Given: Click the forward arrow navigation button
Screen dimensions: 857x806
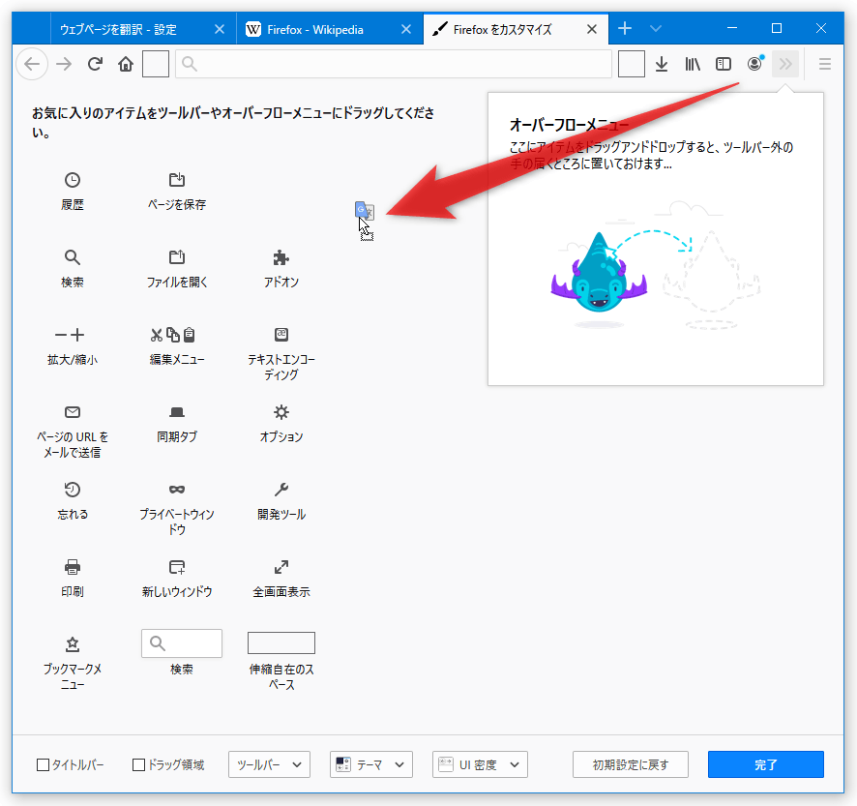Looking at the screenshot, I should (64, 64).
